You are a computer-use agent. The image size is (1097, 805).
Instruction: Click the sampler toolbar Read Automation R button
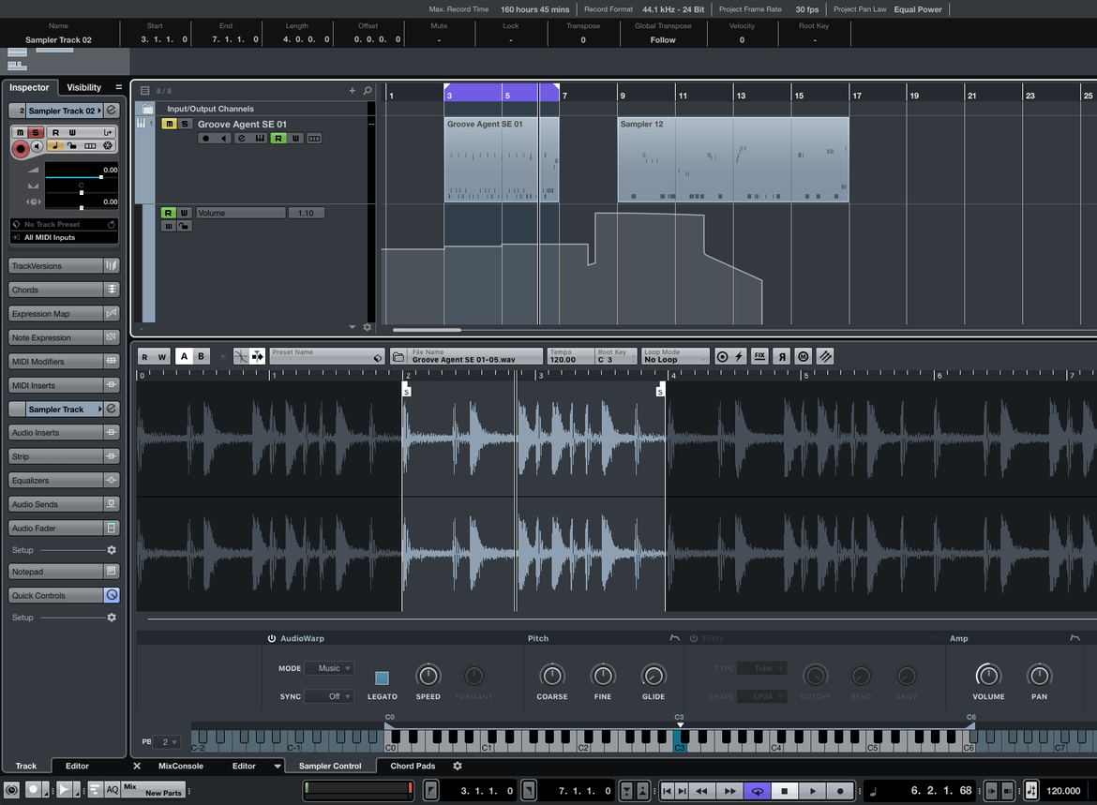pos(144,357)
